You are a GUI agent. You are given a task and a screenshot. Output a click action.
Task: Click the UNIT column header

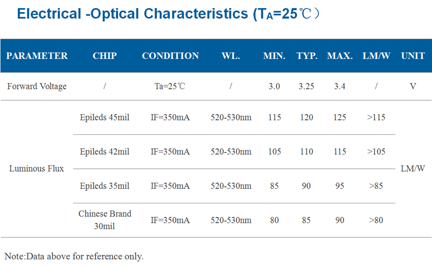[x=413, y=56]
